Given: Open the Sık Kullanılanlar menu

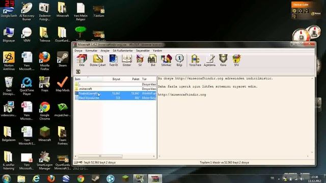Looking at the screenshot, I should point(123,51).
